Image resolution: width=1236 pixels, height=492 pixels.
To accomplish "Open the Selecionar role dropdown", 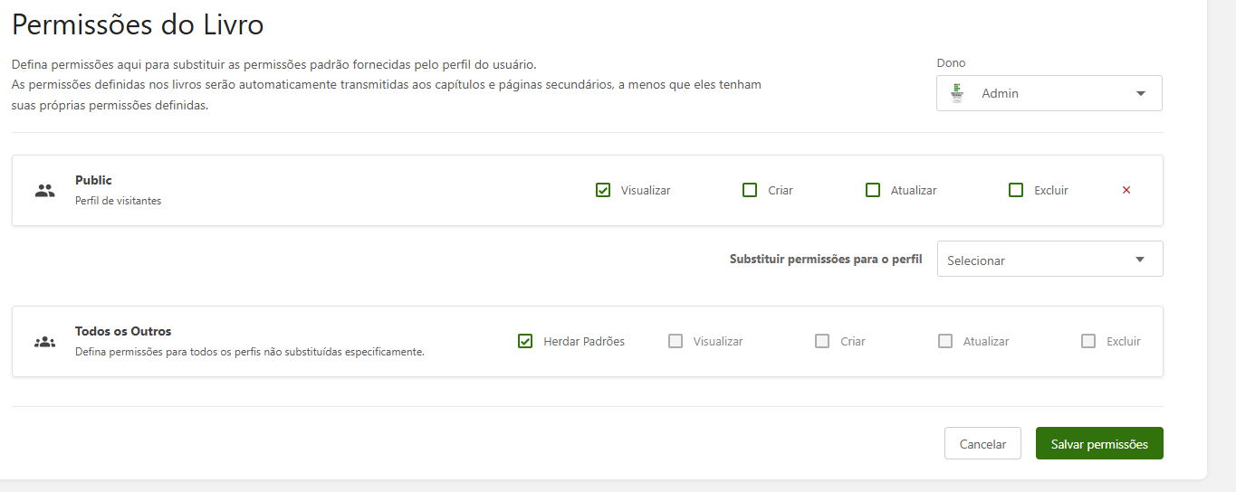I will [x=1050, y=260].
